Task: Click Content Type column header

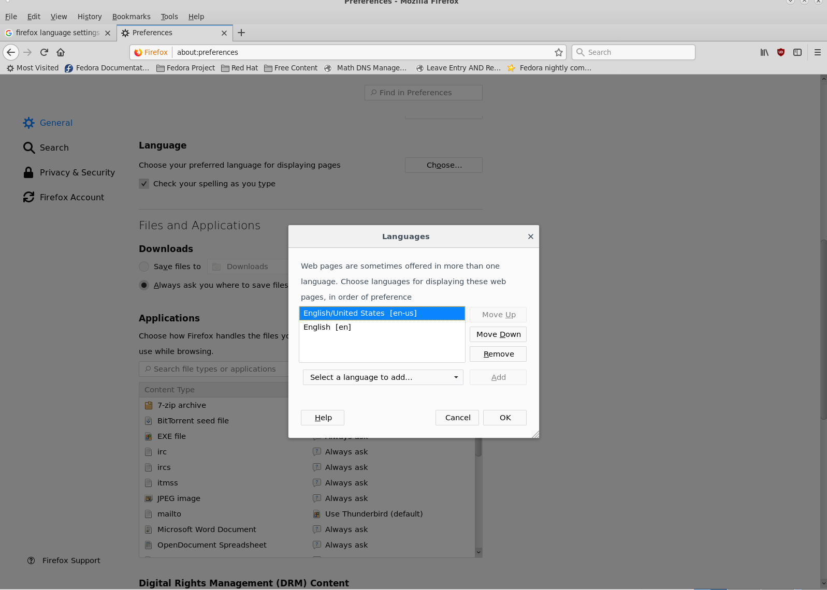Action: point(213,390)
